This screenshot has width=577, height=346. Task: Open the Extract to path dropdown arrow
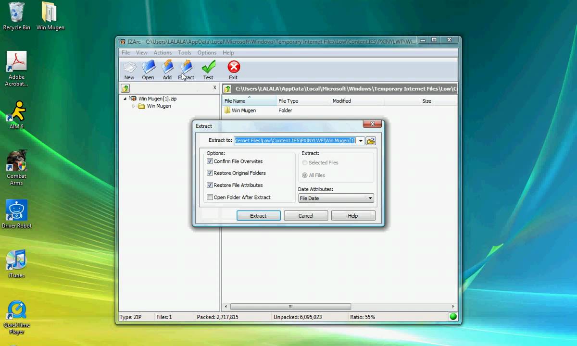[x=361, y=141]
